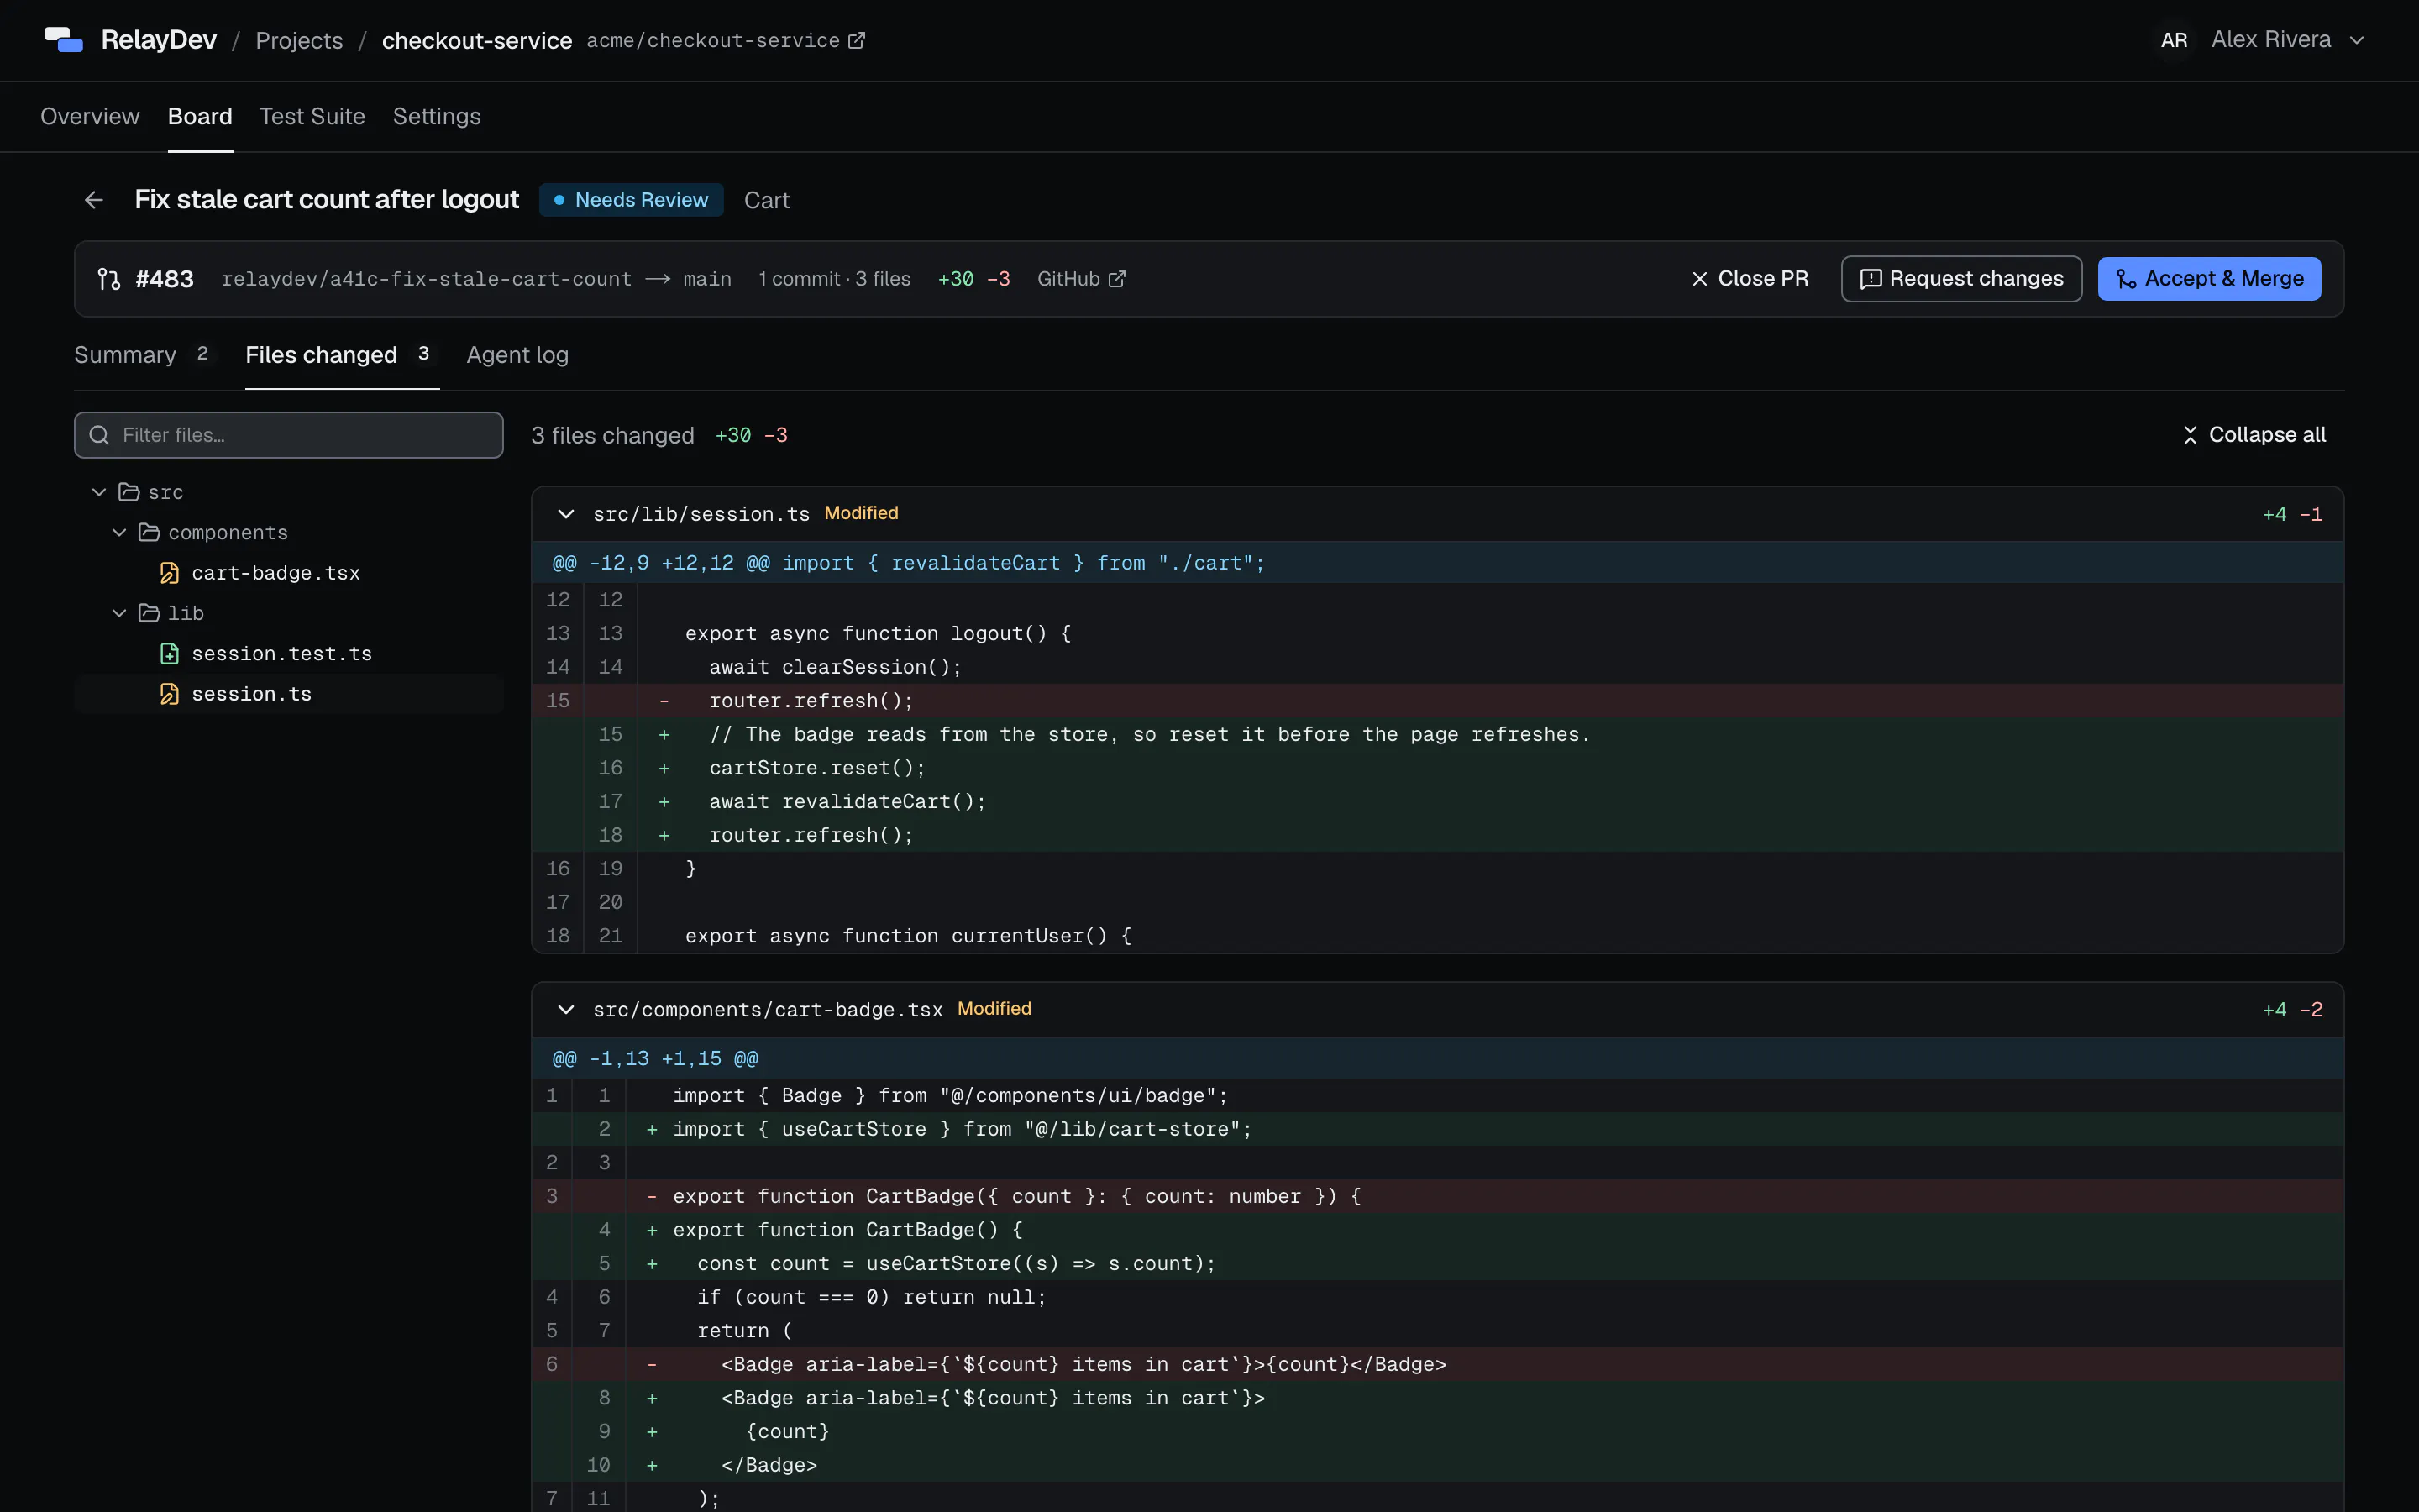The height and width of the screenshot is (1512, 2419).
Task: Collapse the lib folder chevron
Action: click(119, 613)
